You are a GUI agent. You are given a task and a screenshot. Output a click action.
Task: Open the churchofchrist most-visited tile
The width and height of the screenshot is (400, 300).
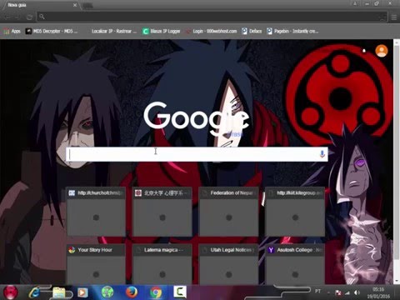pyautogui.click(x=96, y=212)
